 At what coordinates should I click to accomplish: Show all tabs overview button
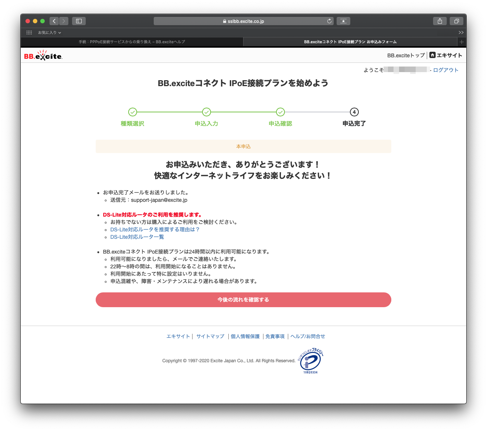(456, 21)
